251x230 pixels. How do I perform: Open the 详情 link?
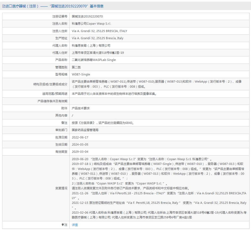tap(75, 225)
